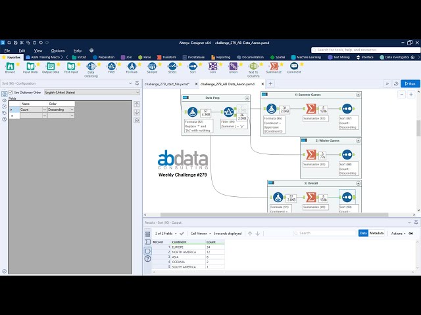Image resolution: width=421 pixels, height=315 pixels.
Task: Click the undo icon in title bar
Action: click(41, 43)
